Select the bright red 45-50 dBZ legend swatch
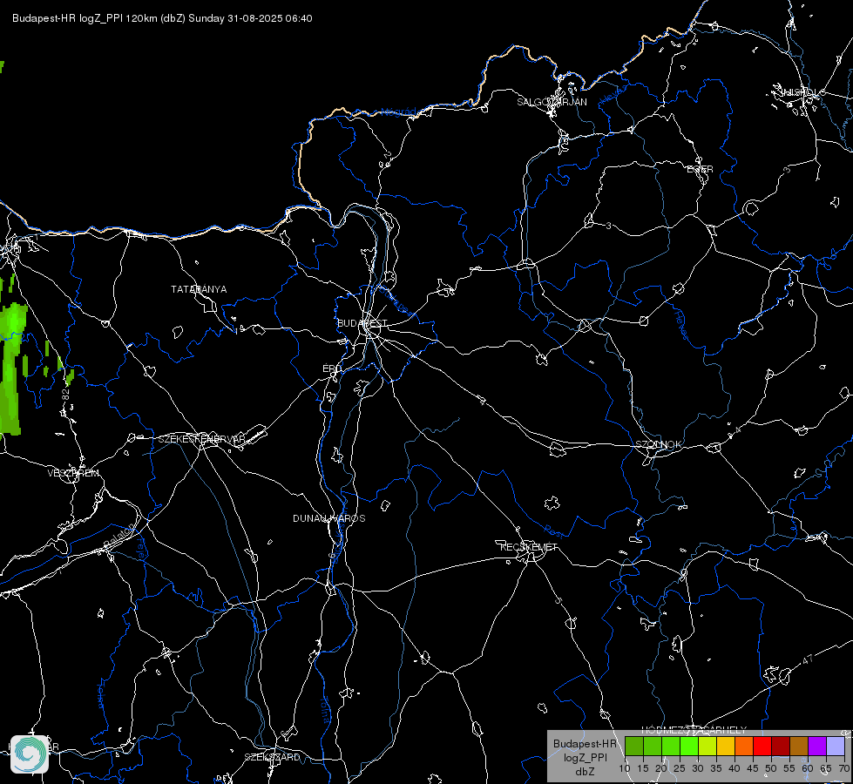Viewport: 853px width, 784px height. (x=762, y=746)
